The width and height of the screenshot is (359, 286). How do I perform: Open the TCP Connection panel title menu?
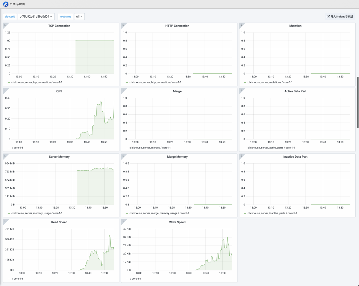tap(59, 26)
